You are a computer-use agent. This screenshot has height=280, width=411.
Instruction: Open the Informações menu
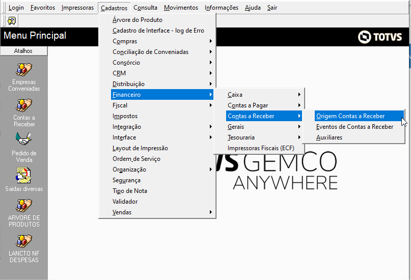coord(221,8)
